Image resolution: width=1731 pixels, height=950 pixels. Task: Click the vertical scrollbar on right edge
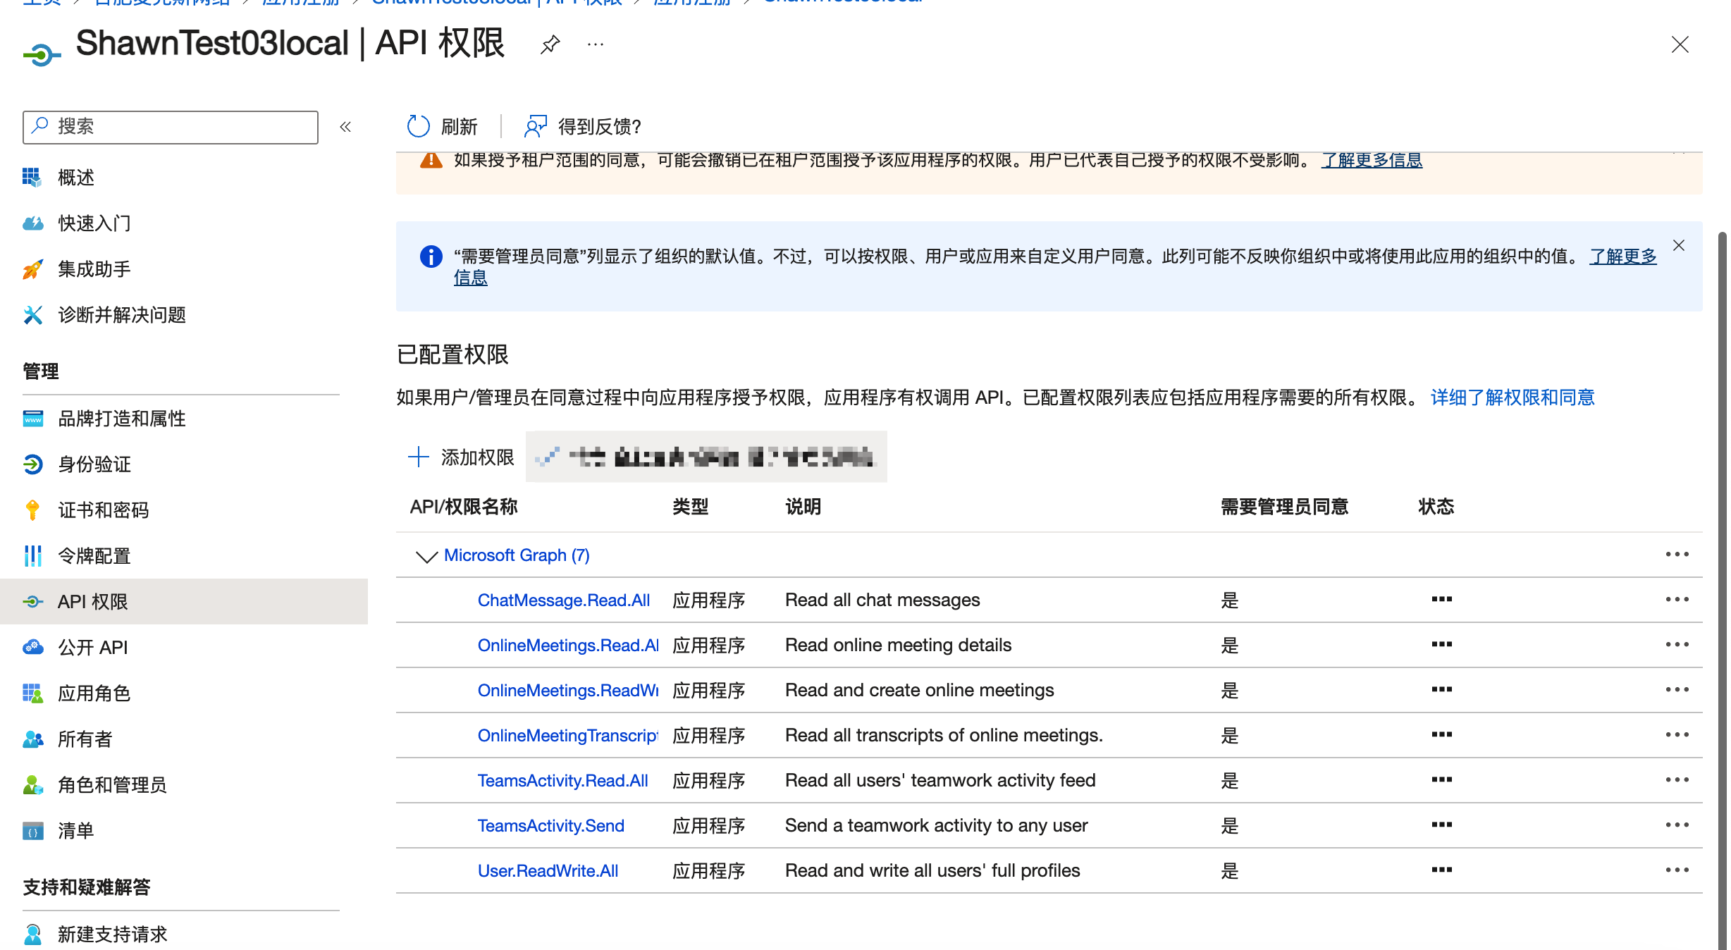[1722, 564]
